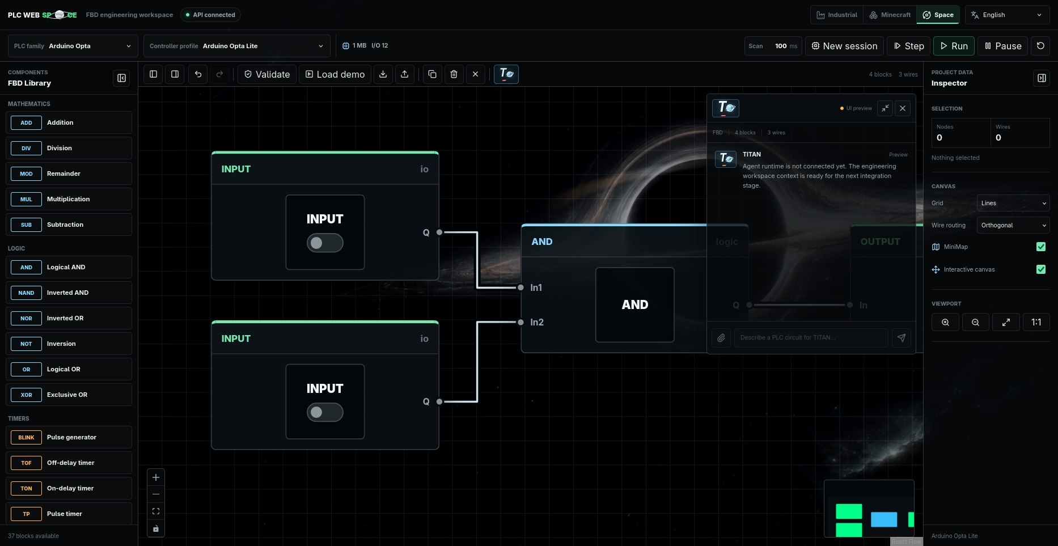Clear canvas with the X toolbar icon
Viewport: 1058px width, 546px height.
pos(476,74)
